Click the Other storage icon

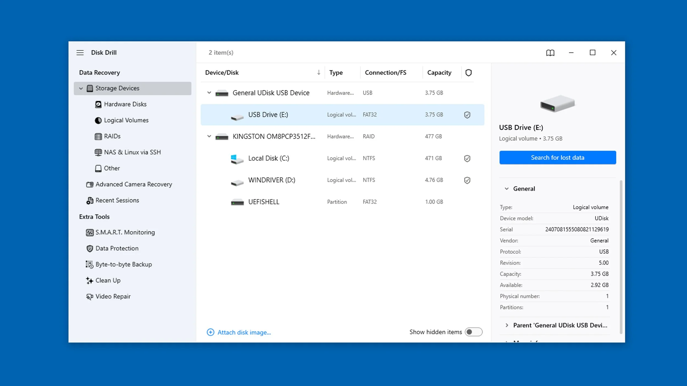[98, 168]
